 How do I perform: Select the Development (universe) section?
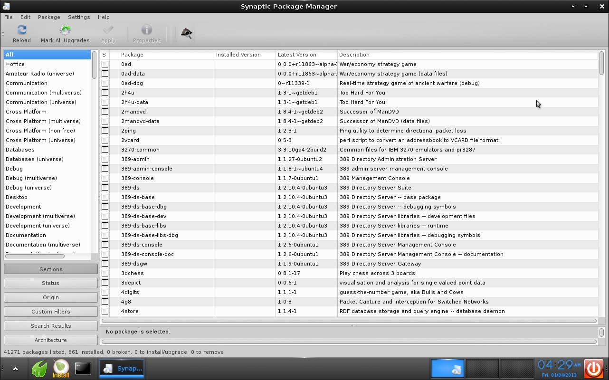pos(48,226)
